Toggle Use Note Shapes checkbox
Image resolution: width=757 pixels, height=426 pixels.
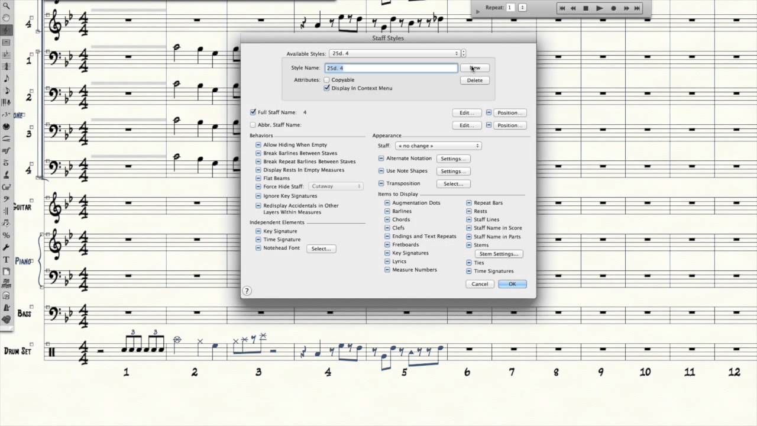381,171
